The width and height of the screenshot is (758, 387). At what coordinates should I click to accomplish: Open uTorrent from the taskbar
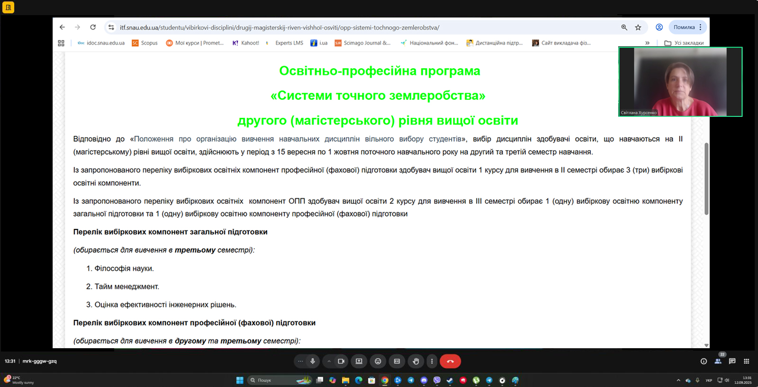pyautogui.click(x=476, y=380)
